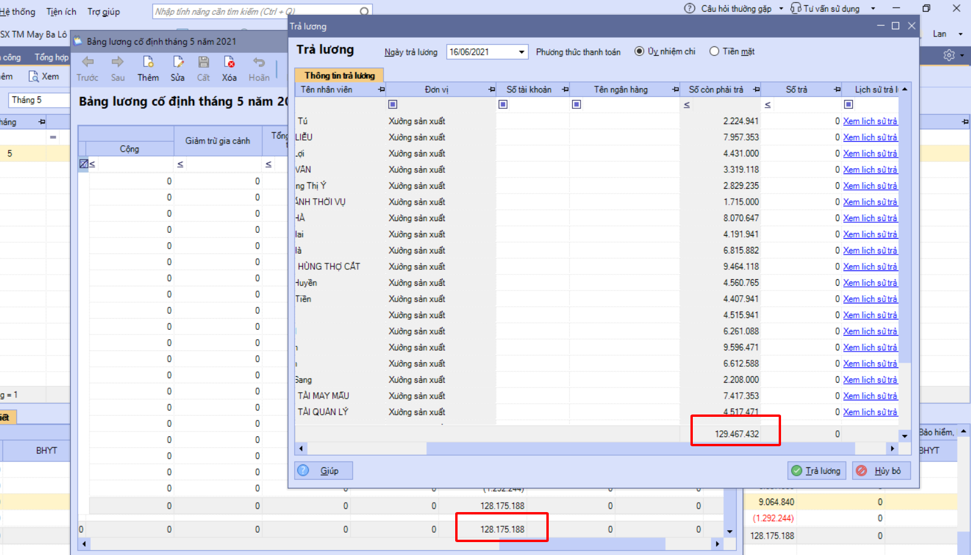The image size is (971, 555).
Task: Click the Giúp button
Action: 323,470
